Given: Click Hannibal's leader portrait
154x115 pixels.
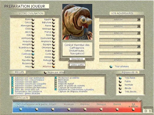Looking at the screenshot, I should pyautogui.click(x=77, y=22).
